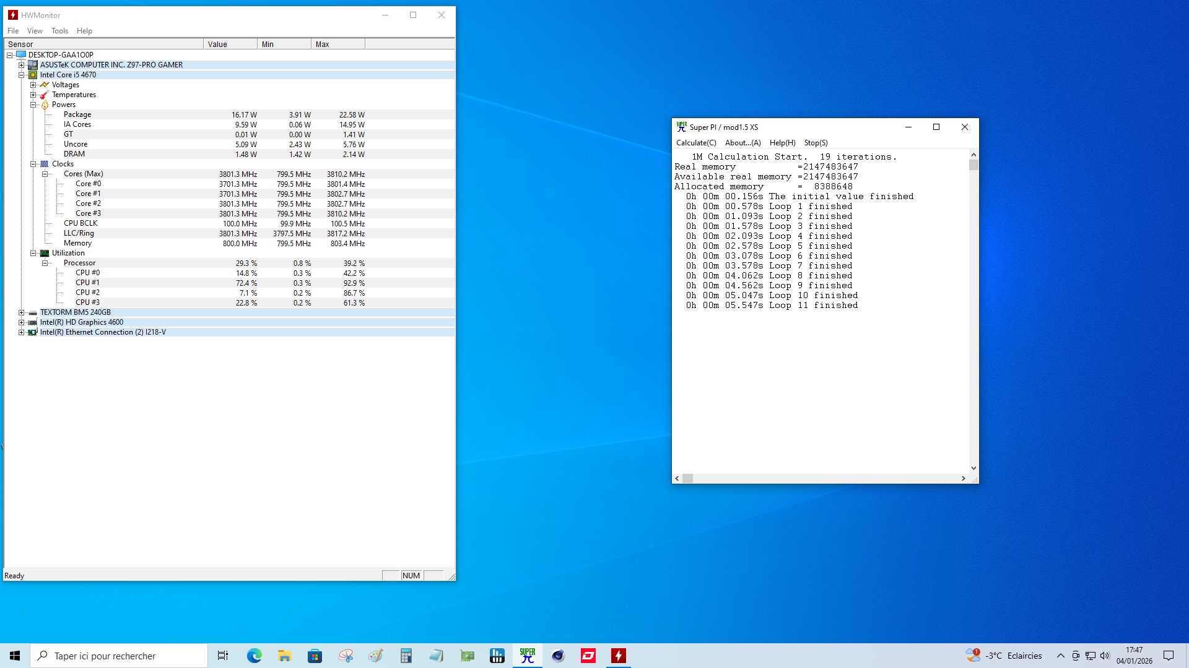
Task: Click the volume speaker tray icon
Action: click(1105, 656)
